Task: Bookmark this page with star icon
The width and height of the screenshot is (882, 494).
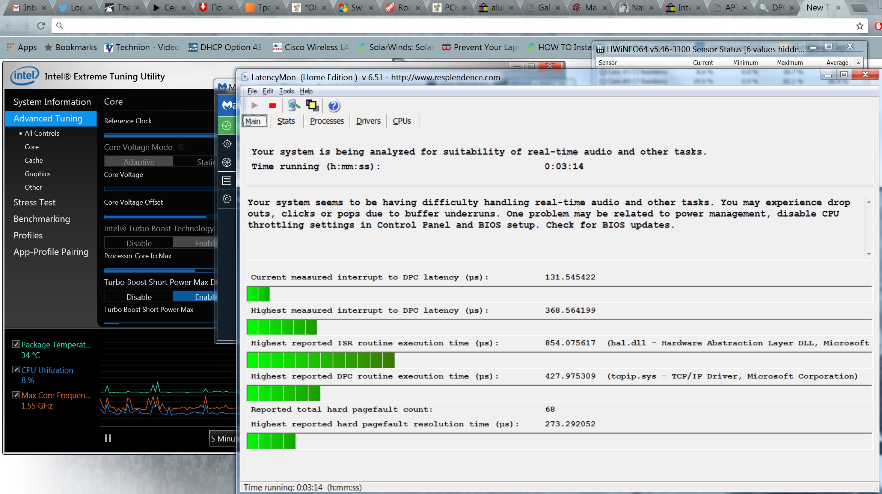Action: click(859, 25)
